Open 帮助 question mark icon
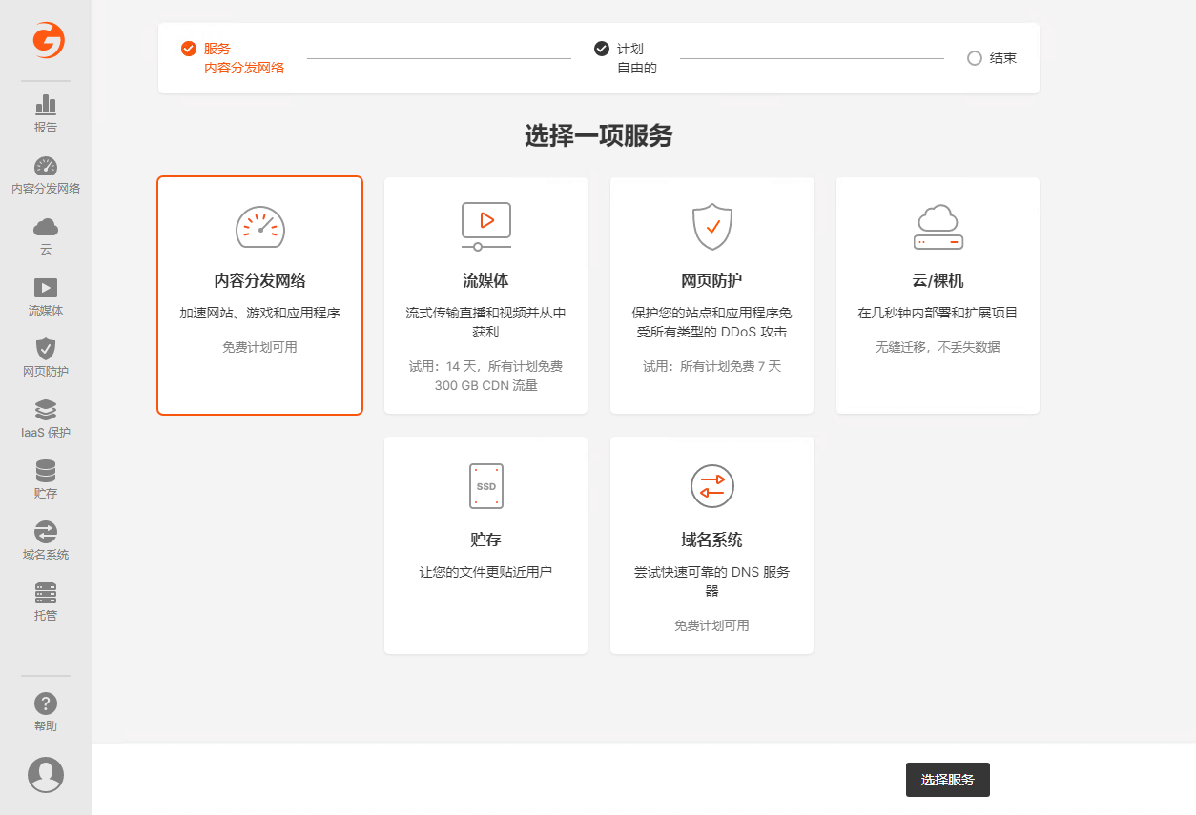 pyautogui.click(x=46, y=703)
